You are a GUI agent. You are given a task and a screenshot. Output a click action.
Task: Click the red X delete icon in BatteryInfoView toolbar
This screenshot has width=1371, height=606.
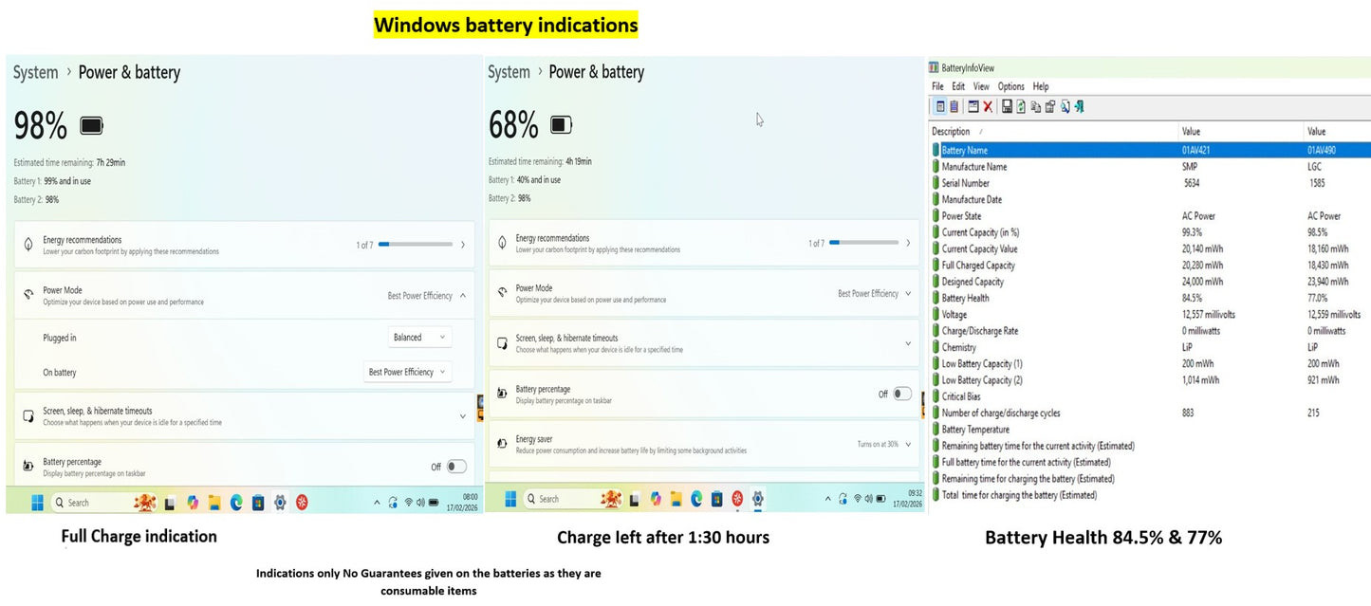988,107
